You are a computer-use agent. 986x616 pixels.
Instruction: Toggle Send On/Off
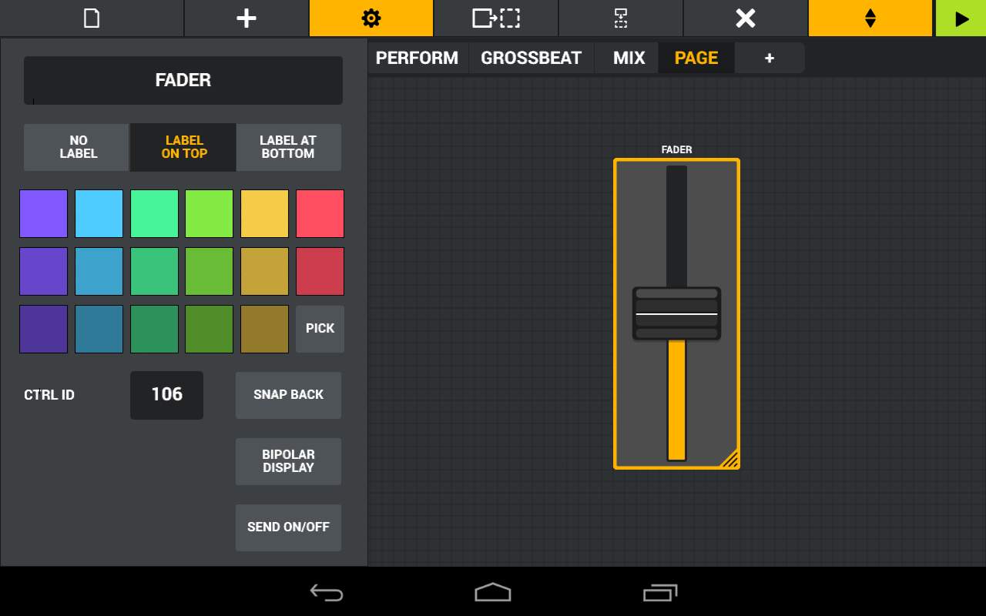click(x=288, y=527)
